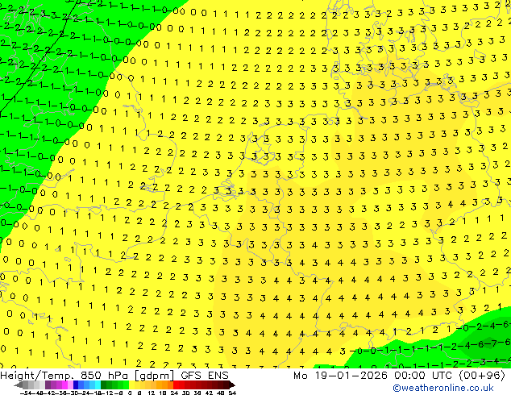Select the cyan legend swatch near -18
The width and height of the screenshot is (511, 395).
tap(98, 385)
